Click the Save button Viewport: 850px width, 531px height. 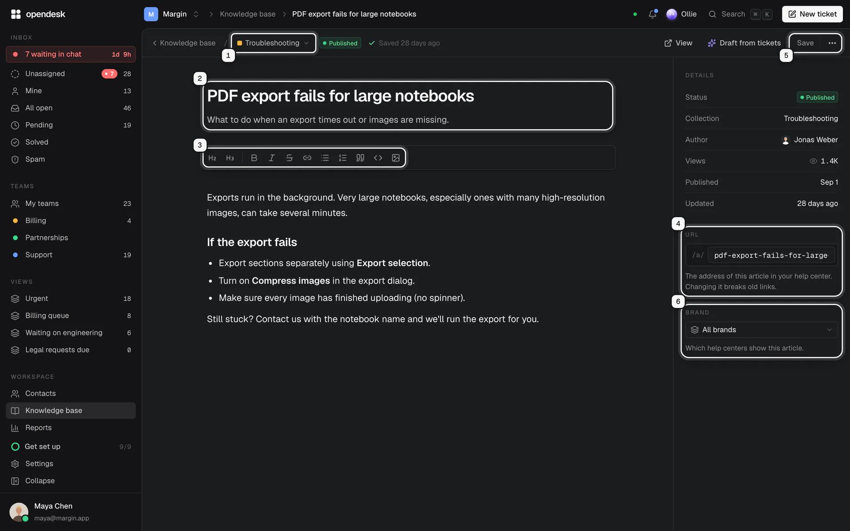point(805,43)
